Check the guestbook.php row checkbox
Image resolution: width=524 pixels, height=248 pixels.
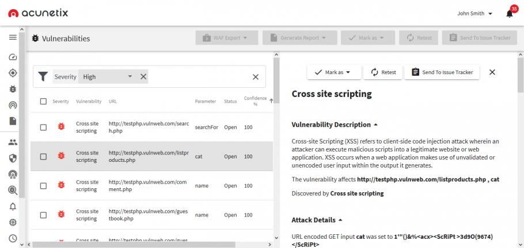pyautogui.click(x=43, y=215)
